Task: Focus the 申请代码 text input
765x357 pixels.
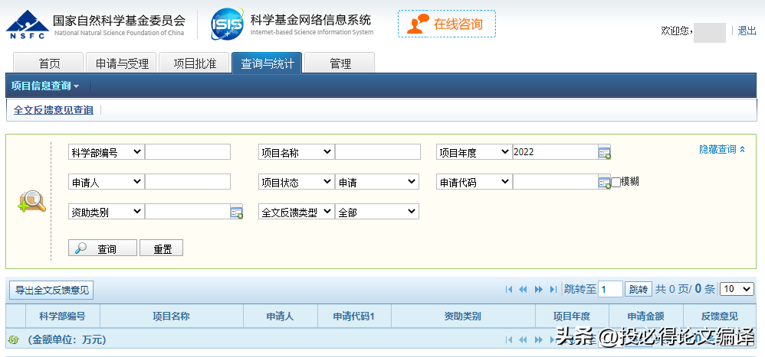Action: click(x=555, y=181)
